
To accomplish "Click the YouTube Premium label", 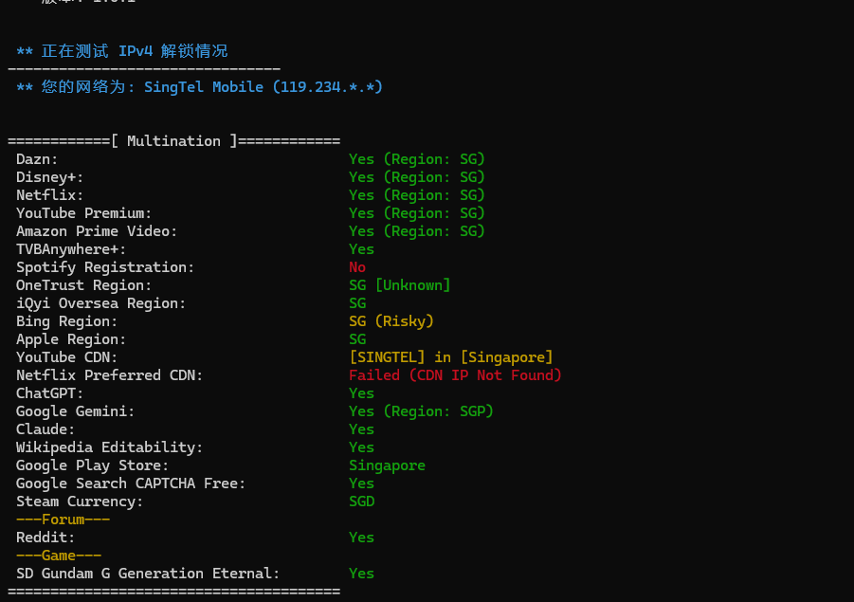I will coord(83,213).
